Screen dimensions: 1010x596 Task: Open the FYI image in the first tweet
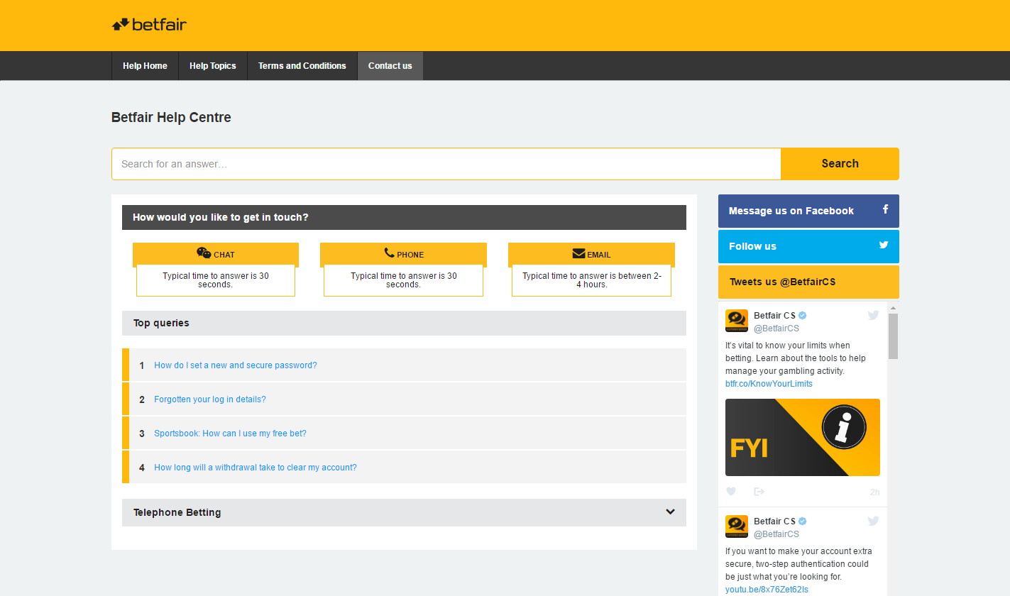point(803,437)
